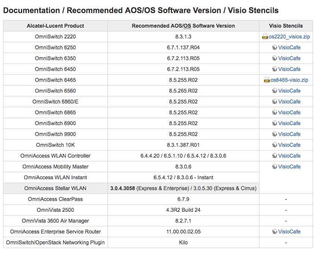Click globe icon in OmniSwitch 10K row

(274, 145)
